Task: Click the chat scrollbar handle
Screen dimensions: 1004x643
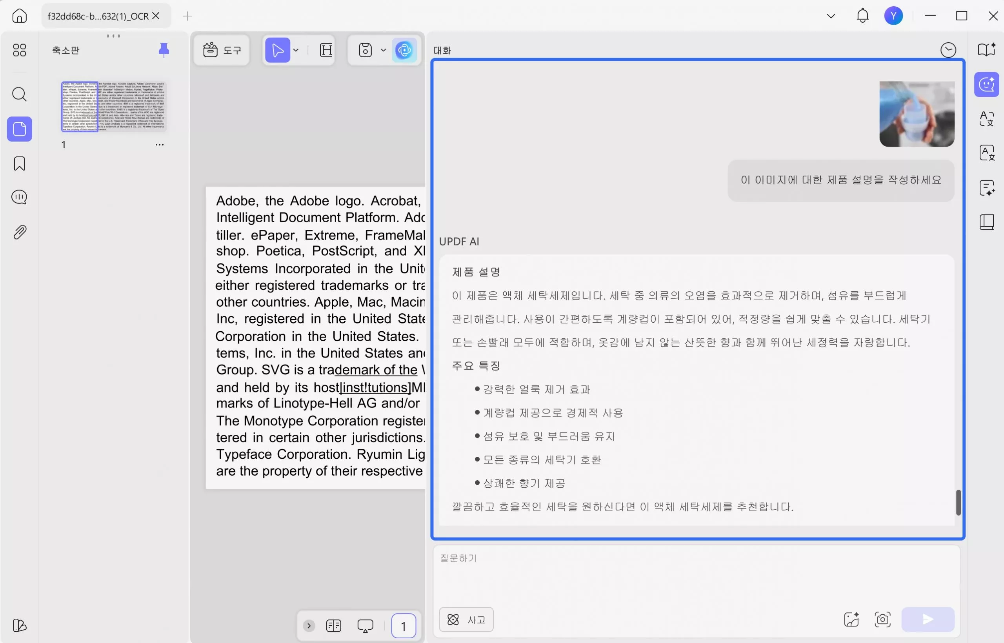Action: pyautogui.click(x=959, y=503)
